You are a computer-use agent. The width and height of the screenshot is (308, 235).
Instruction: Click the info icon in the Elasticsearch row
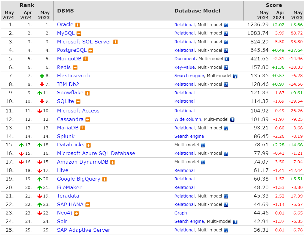[x=235, y=76]
